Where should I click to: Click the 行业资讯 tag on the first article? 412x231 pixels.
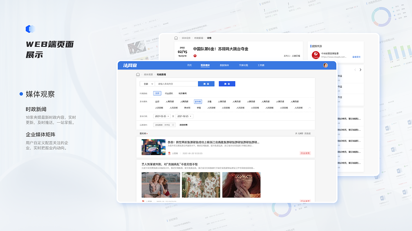pyautogui.click(x=305, y=153)
